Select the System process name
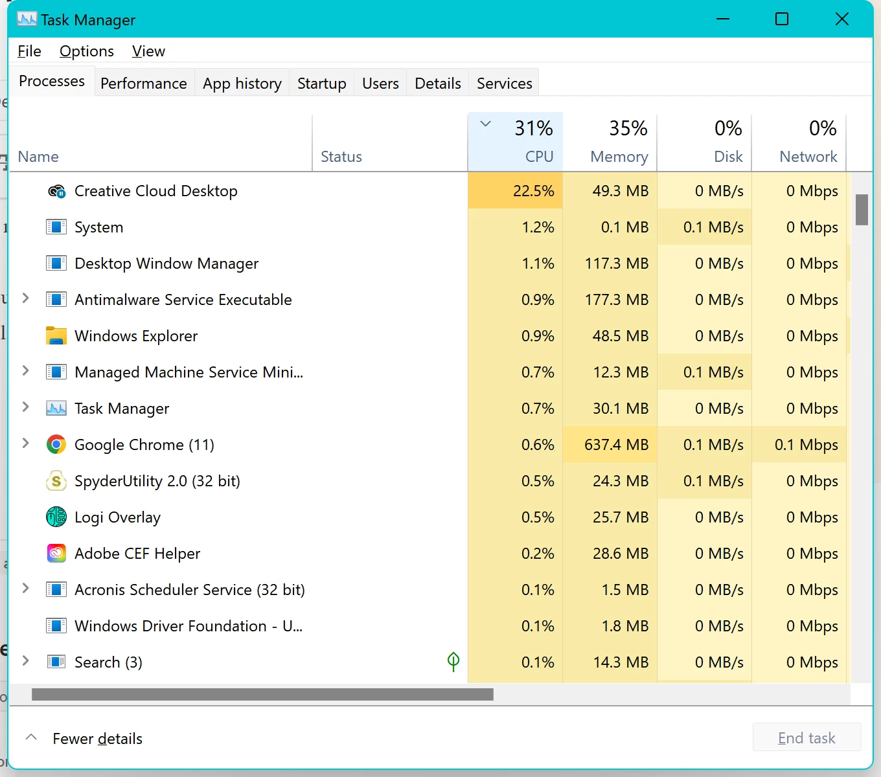 pos(98,227)
